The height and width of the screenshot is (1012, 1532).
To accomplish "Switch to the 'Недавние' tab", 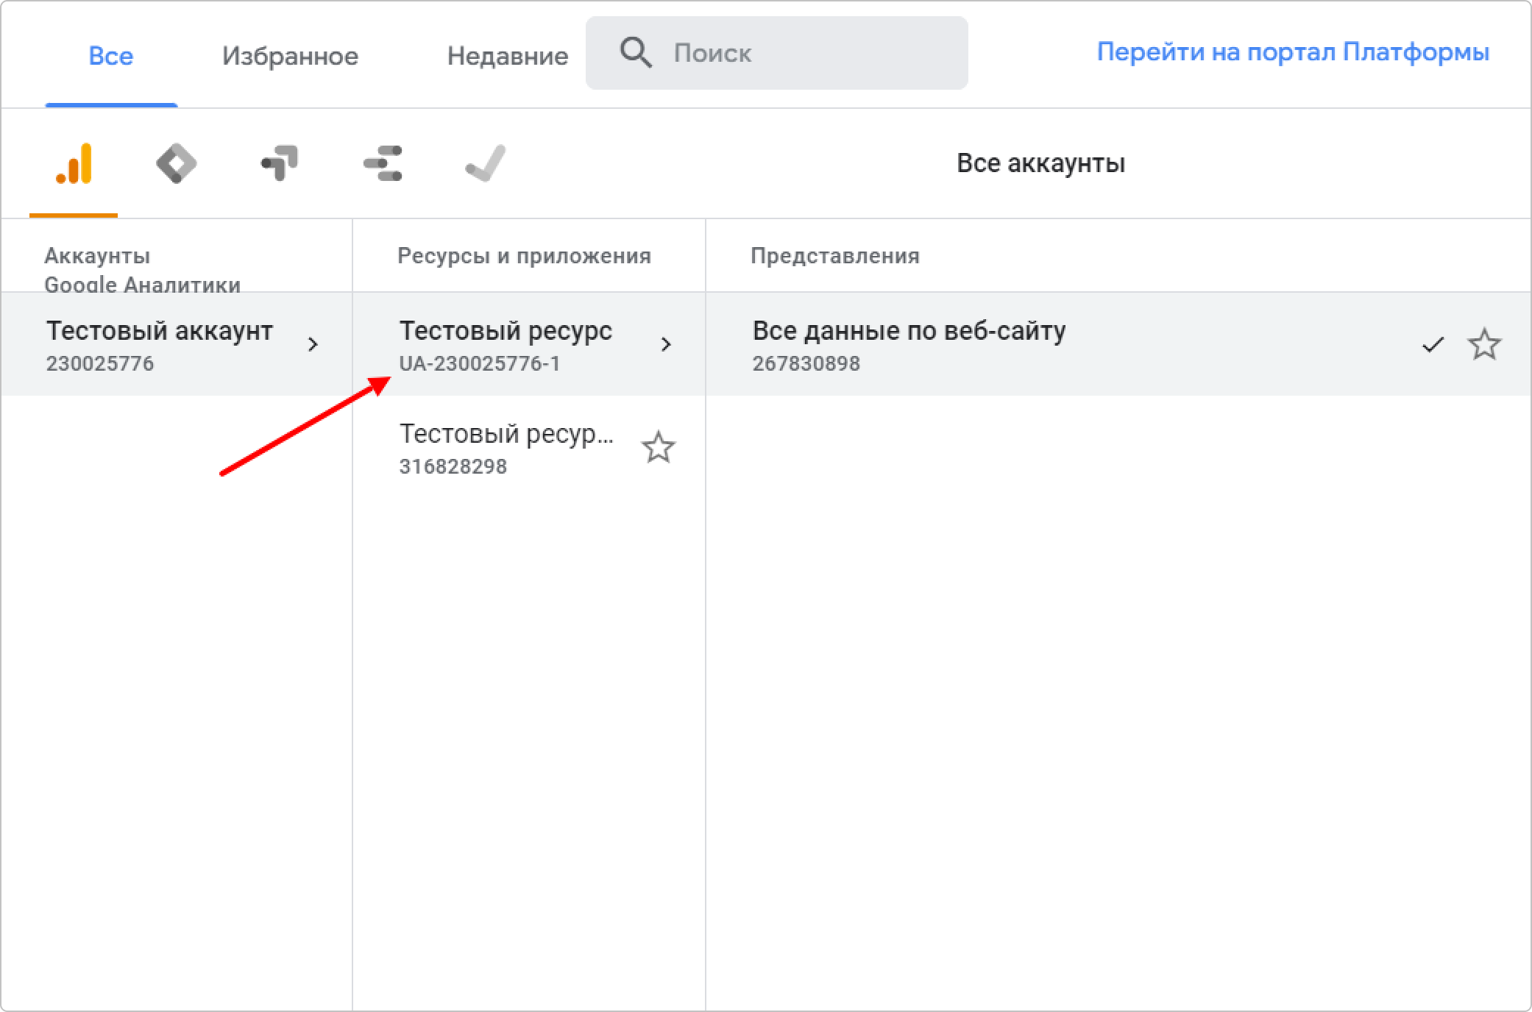I will 507,56.
